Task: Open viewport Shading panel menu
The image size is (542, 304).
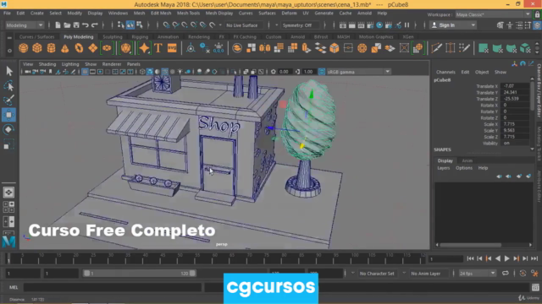Action: (x=47, y=64)
